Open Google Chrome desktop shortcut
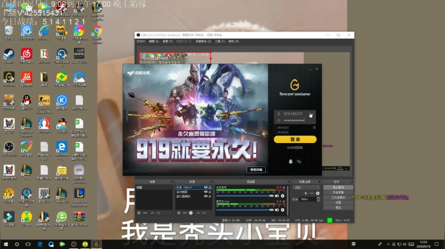The height and width of the screenshot is (249, 445). (97, 35)
